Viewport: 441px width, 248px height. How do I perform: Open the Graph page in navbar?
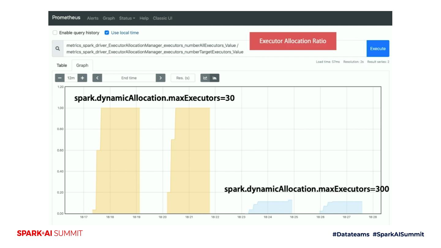tap(109, 18)
